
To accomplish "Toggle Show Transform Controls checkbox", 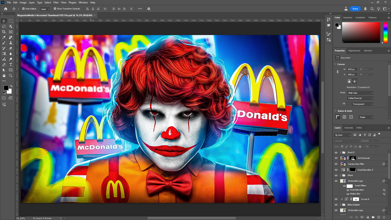I will coord(55,9).
